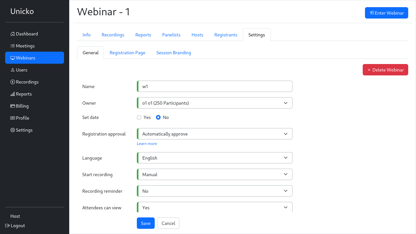
Task: Click the Enter Webinar arrow icon
Action: pyautogui.click(x=371, y=13)
